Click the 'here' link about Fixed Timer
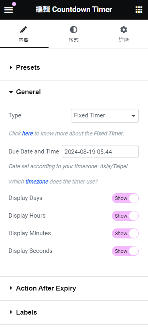This screenshot has width=148, height=327. [x=28, y=133]
